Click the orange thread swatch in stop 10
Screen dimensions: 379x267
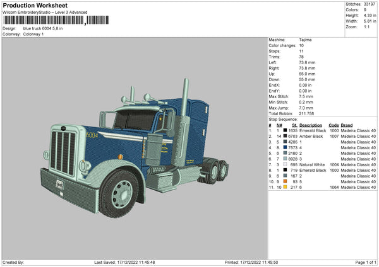click(x=286, y=181)
